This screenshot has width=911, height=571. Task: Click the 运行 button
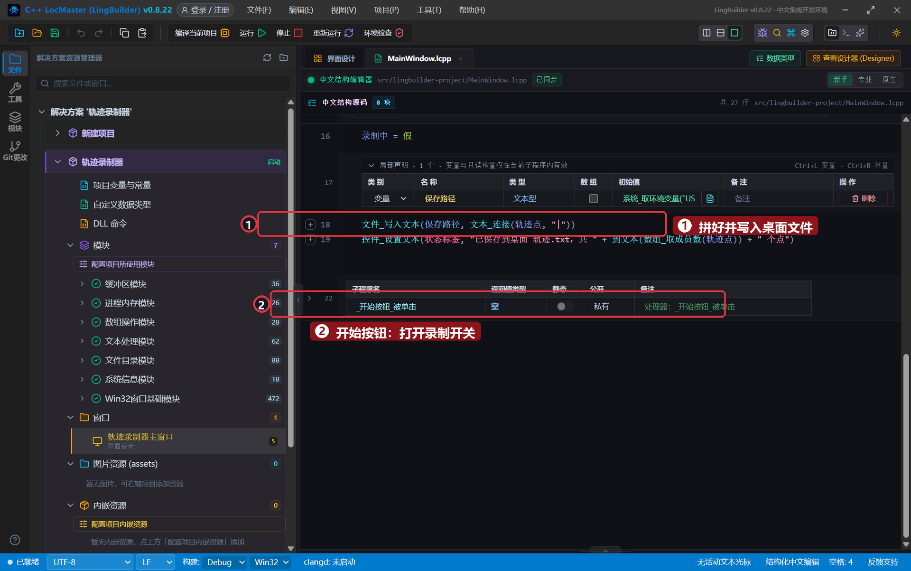pos(252,33)
